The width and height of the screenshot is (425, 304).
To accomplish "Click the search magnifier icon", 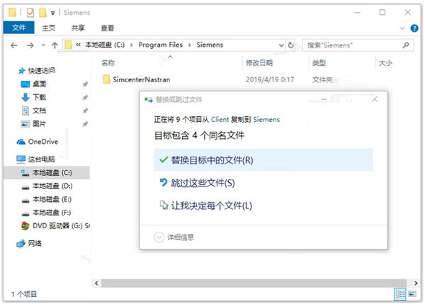I will (x=406, y=45).
